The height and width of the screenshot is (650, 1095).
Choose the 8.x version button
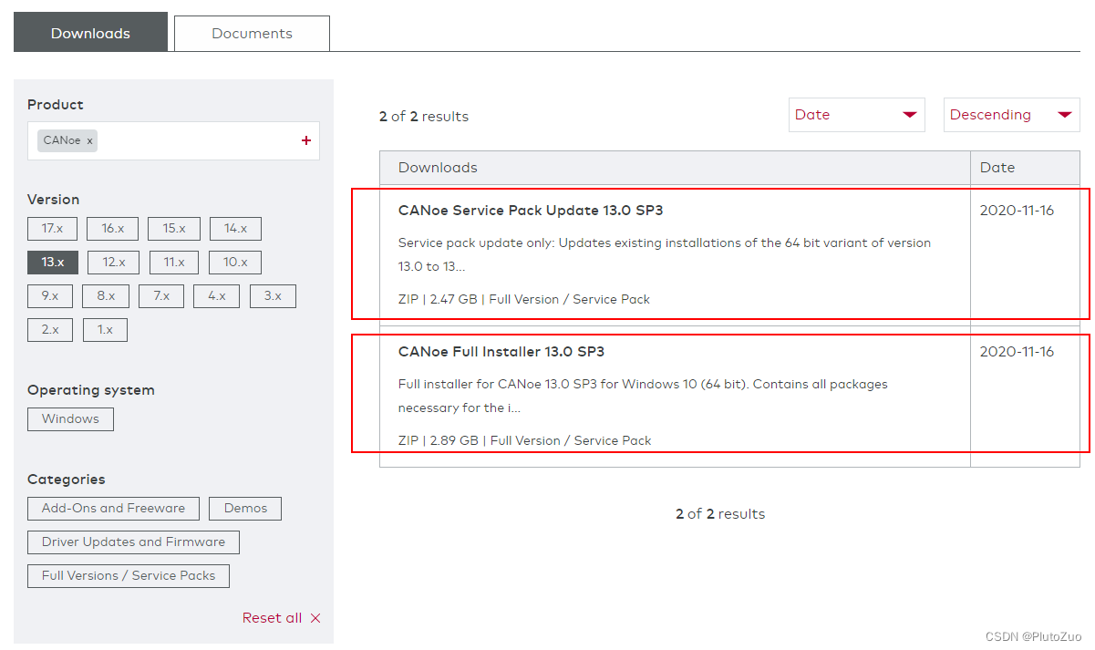tap(106, 296)
